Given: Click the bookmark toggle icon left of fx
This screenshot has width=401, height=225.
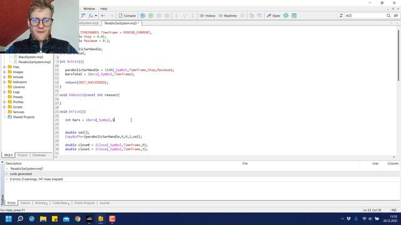Looking at the screenshot, I should [x=83, y=16].
